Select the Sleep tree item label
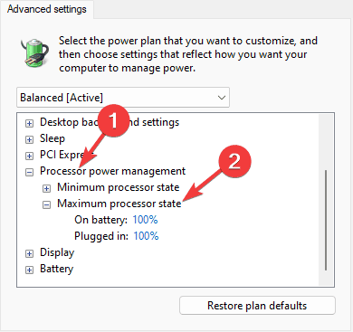The image size is (353, 332). (x=52, y=138)
